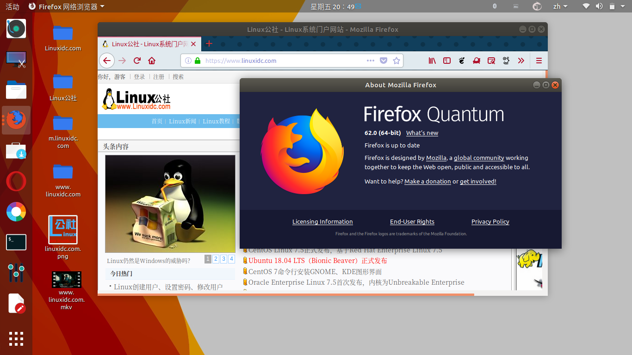Click the alien face extension icon
Image resolution: width=632 pixels, height=355 pixels.
tap(506, 61)
